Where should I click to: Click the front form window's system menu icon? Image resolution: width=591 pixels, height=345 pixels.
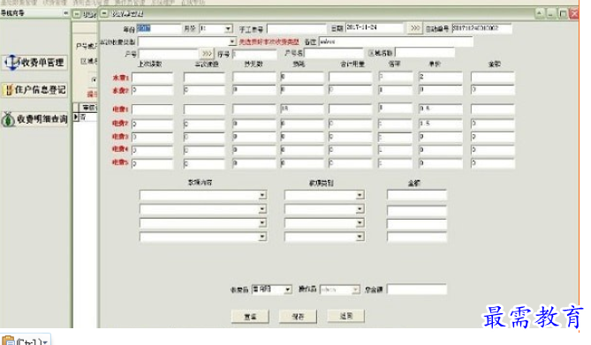104,14
